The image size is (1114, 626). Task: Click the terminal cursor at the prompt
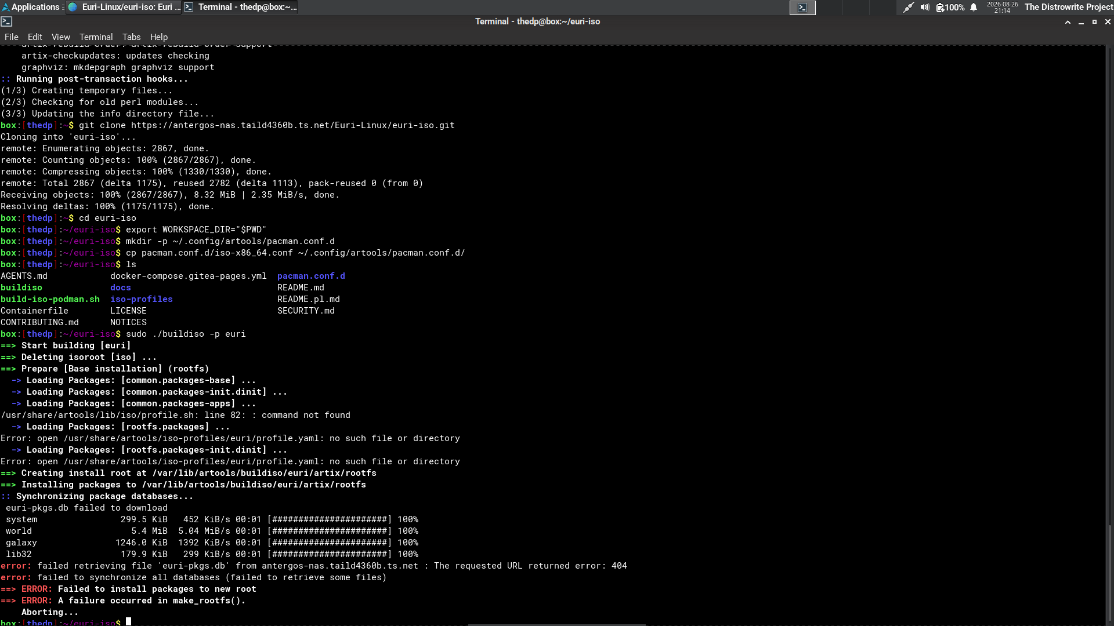coord(129,622)
